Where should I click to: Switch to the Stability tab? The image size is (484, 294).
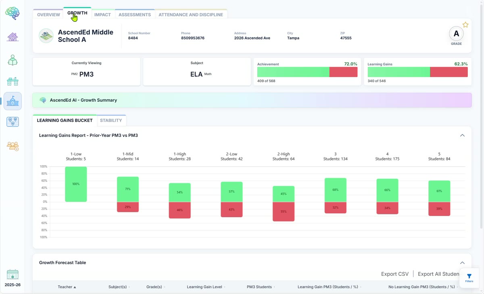point(111,120)
